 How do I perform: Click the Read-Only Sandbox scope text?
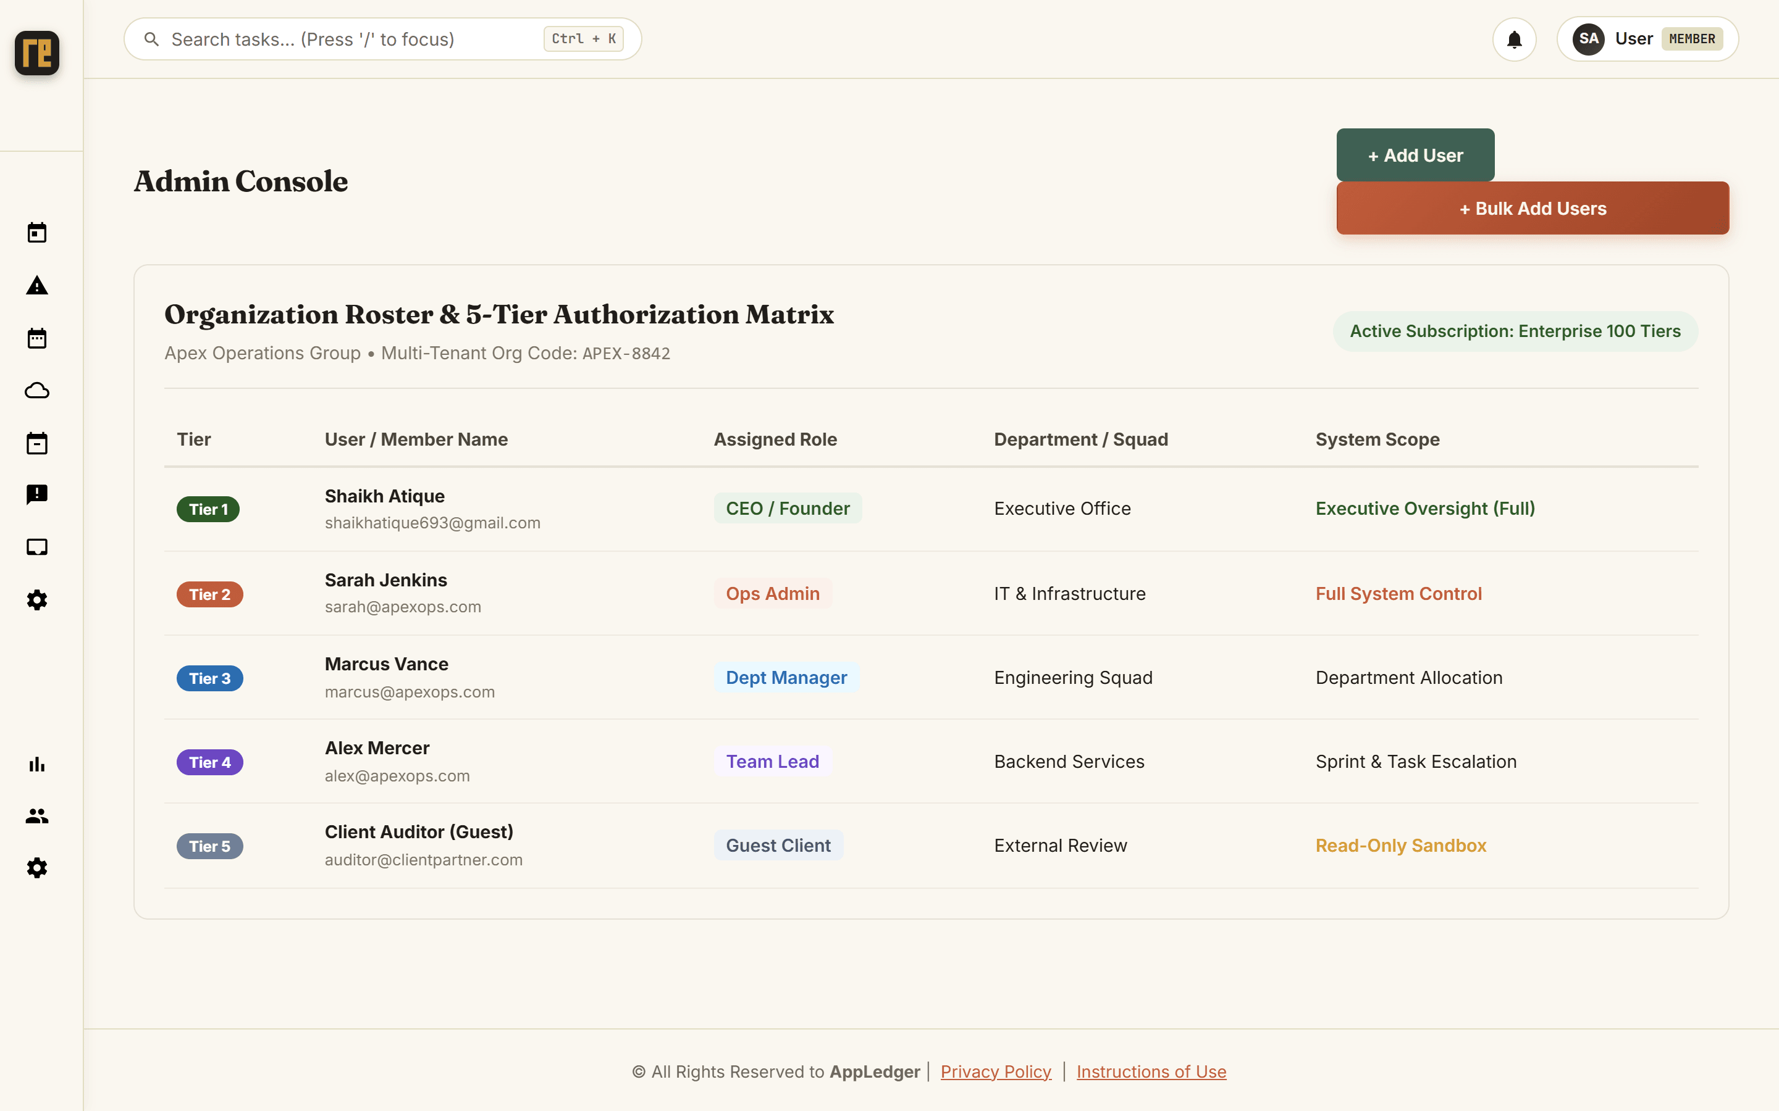(x=1400, y=845)
